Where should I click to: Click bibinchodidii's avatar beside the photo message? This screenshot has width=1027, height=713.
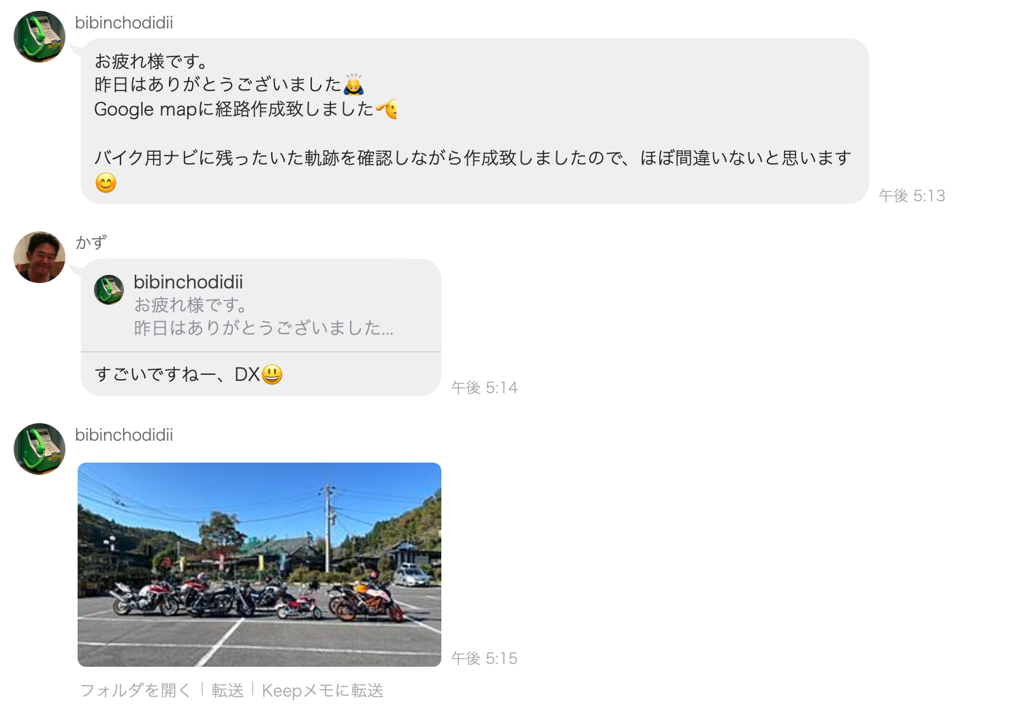pos(39,449)
